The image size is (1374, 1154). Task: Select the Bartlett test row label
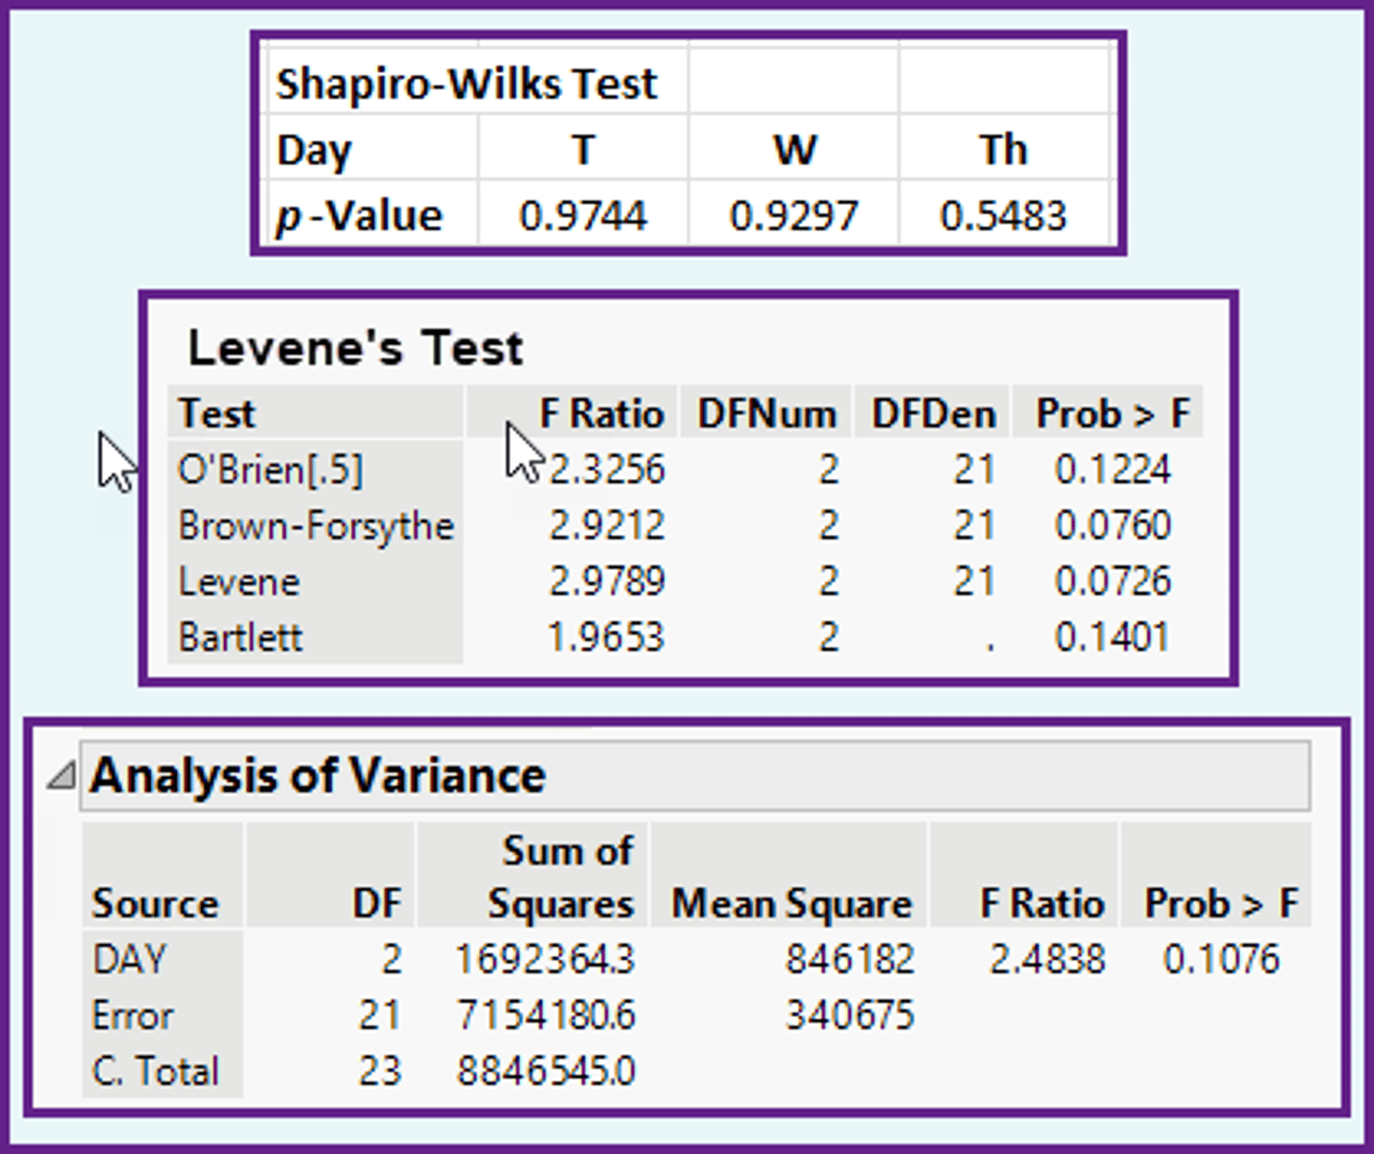pyautogui.click(x=240, y=637)
